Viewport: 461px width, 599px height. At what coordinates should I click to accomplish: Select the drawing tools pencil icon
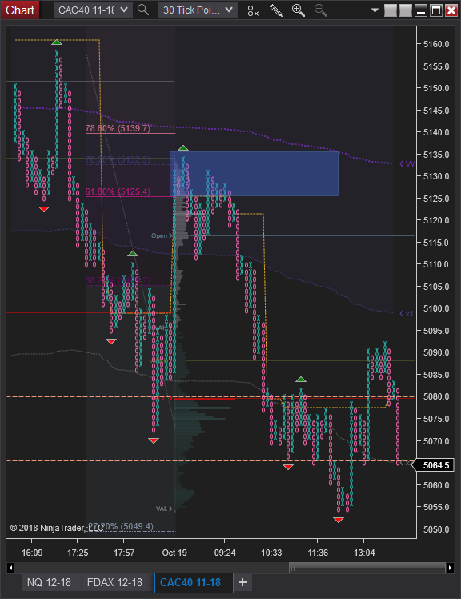[x=276, y=10]
